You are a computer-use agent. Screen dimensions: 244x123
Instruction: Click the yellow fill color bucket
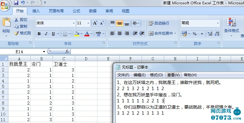point(77,34)
